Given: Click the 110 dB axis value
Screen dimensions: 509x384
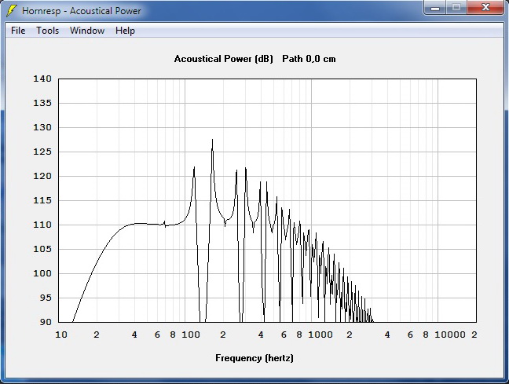Looking at the screenshot, I should click(x=42, y=225).
